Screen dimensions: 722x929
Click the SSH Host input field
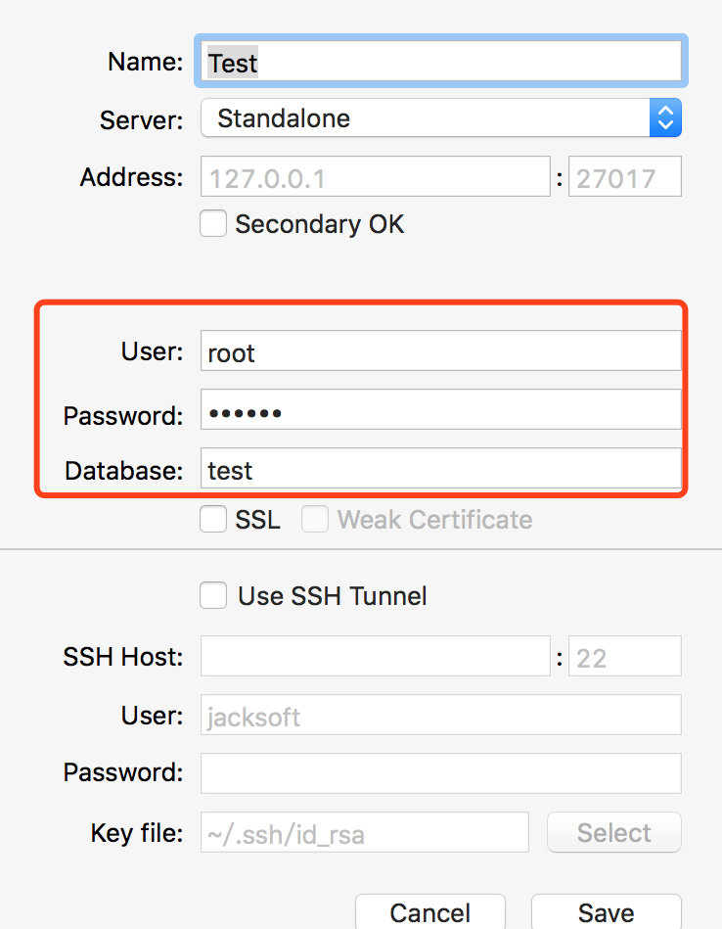coord(376,656)
